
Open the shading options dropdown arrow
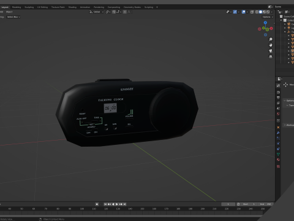[271, 12]
